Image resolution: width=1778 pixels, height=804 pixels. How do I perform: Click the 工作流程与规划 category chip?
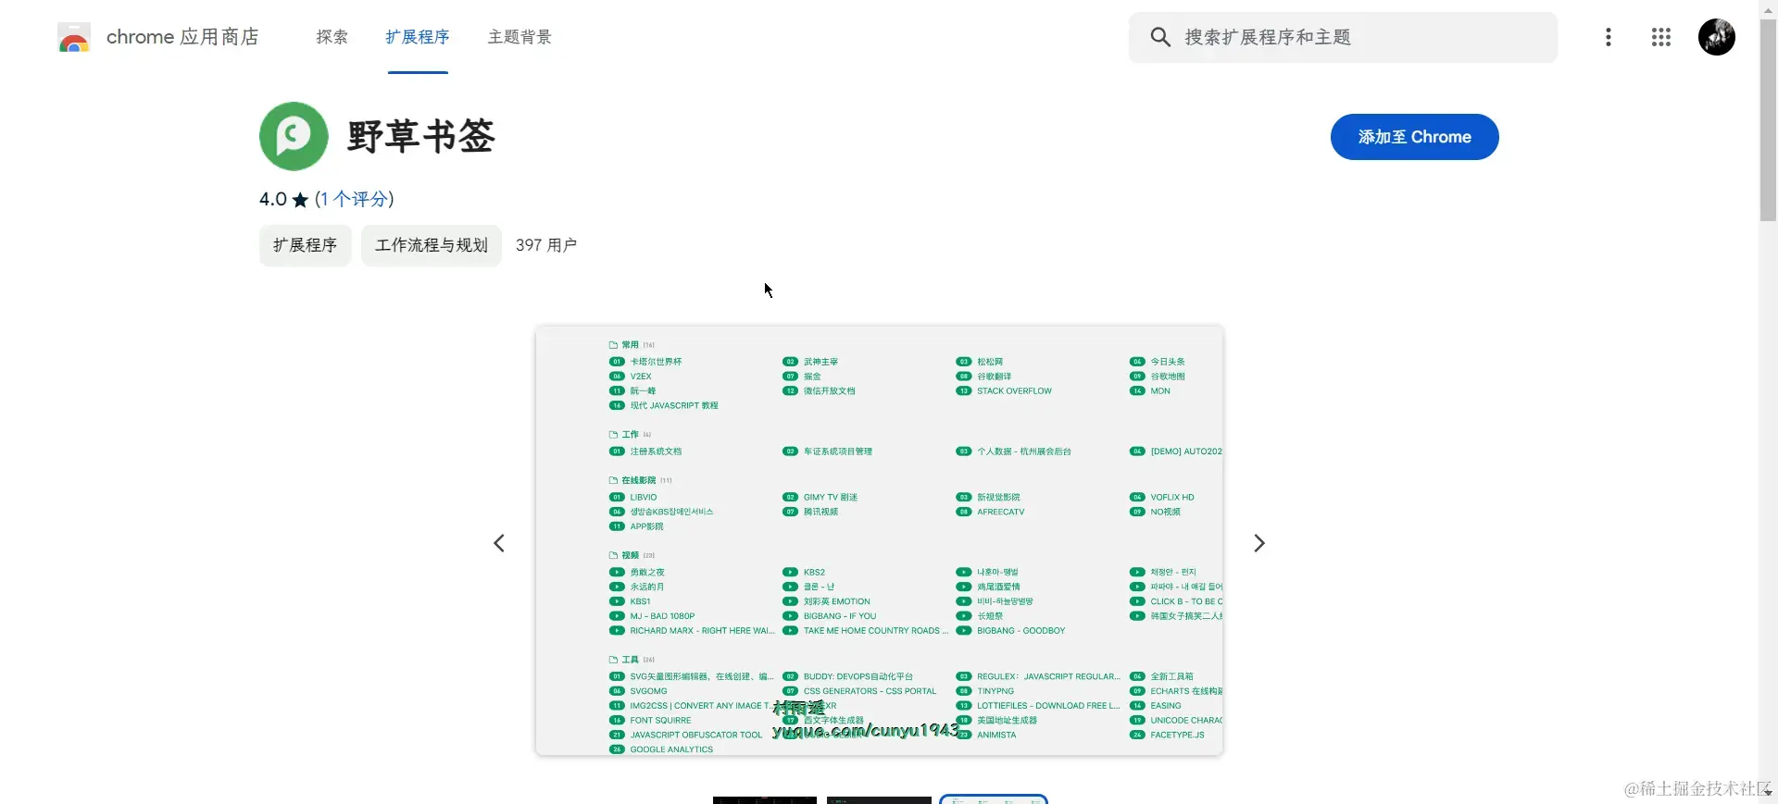[x=432, y=245]
